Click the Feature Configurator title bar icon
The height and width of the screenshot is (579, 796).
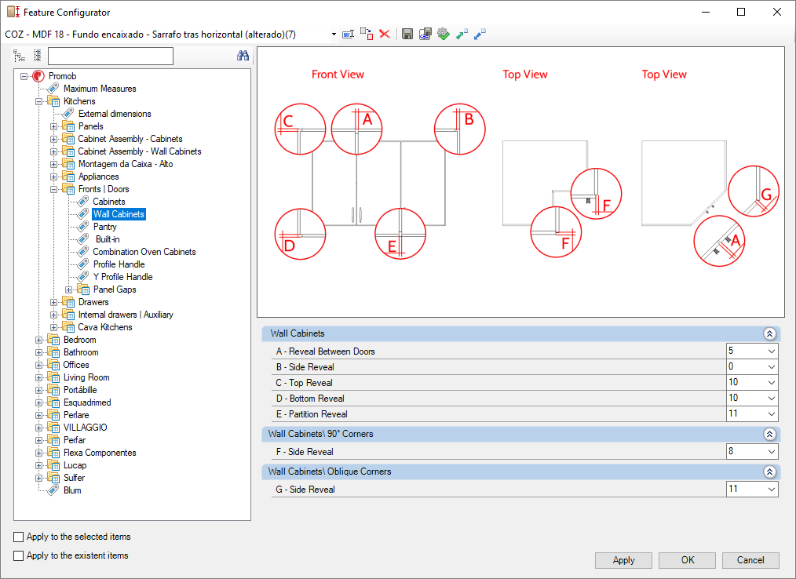click(x=13, y=12)
